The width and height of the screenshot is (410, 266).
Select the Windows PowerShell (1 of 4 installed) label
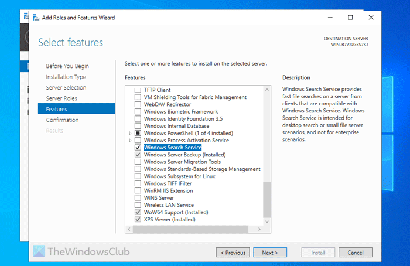pyautogui.click(x=188, y=133)
